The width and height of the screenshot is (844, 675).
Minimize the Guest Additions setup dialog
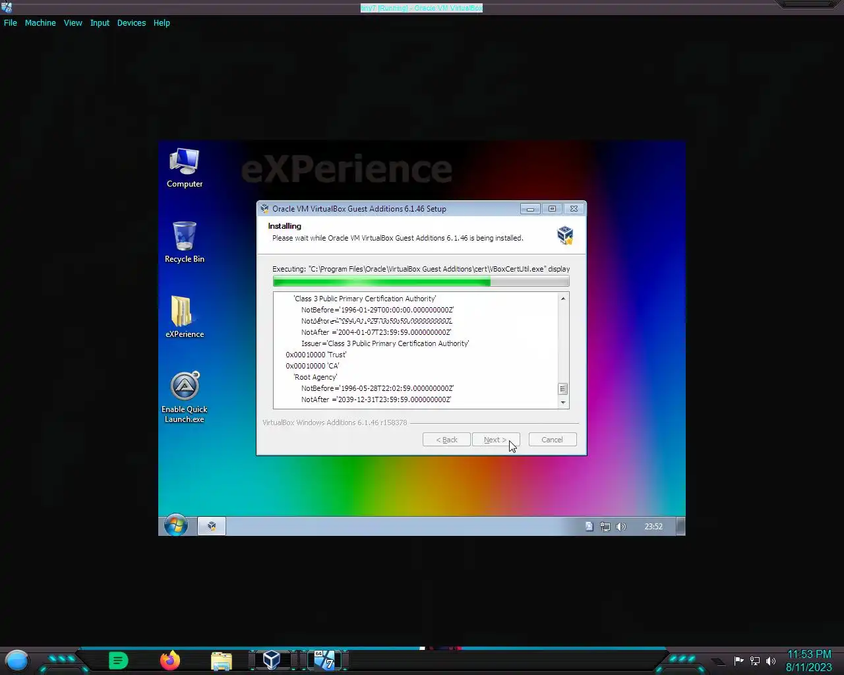[529, 208]
